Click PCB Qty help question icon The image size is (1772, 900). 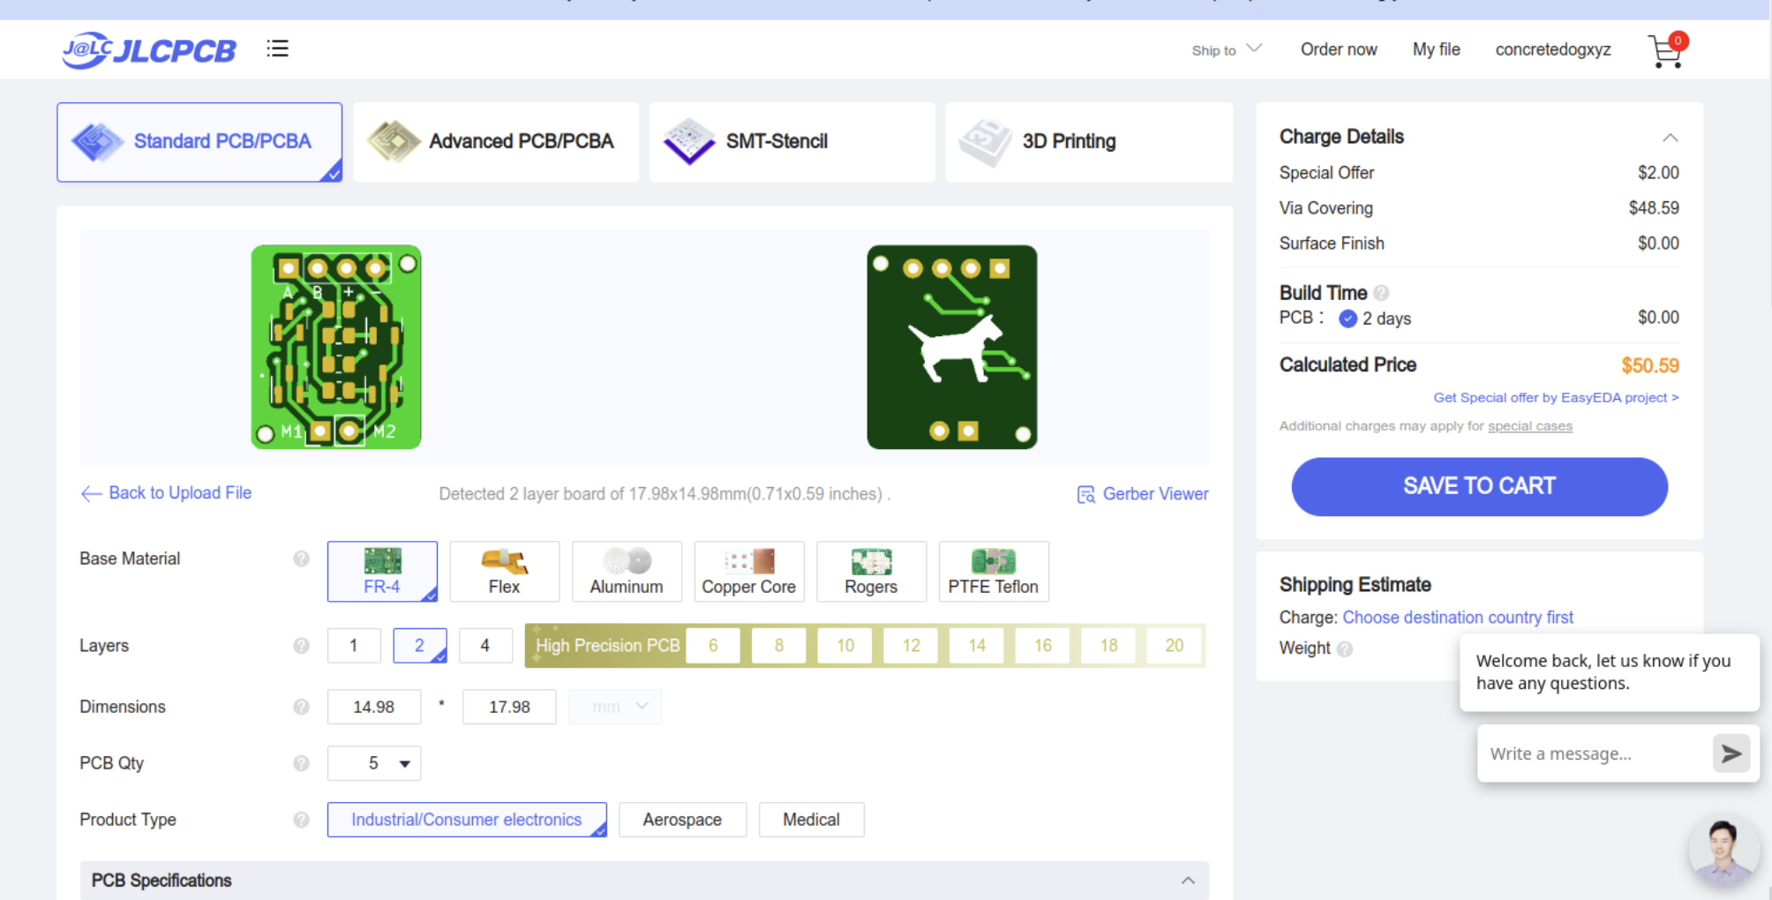click(301, 763)
